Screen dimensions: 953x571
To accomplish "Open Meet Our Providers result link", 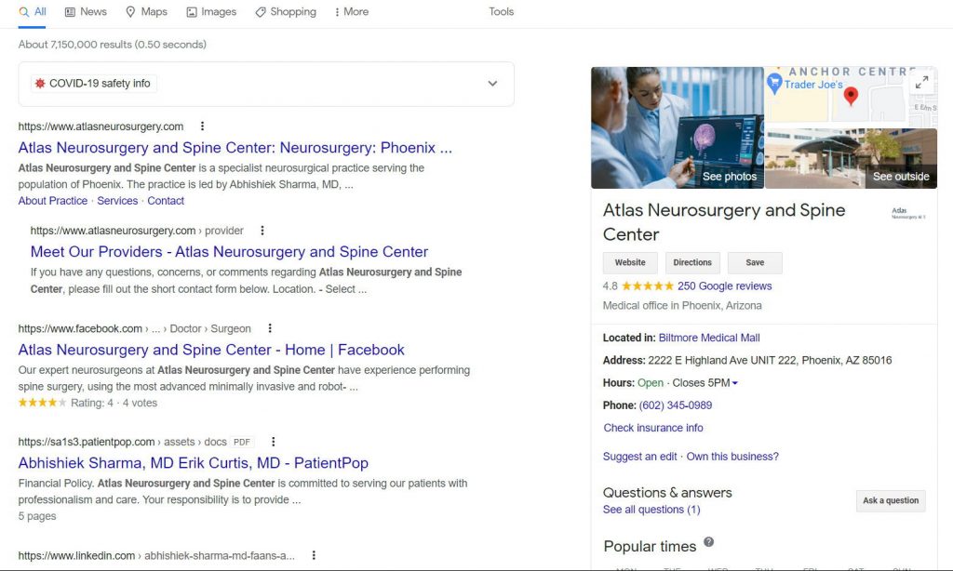I will 229,251.
